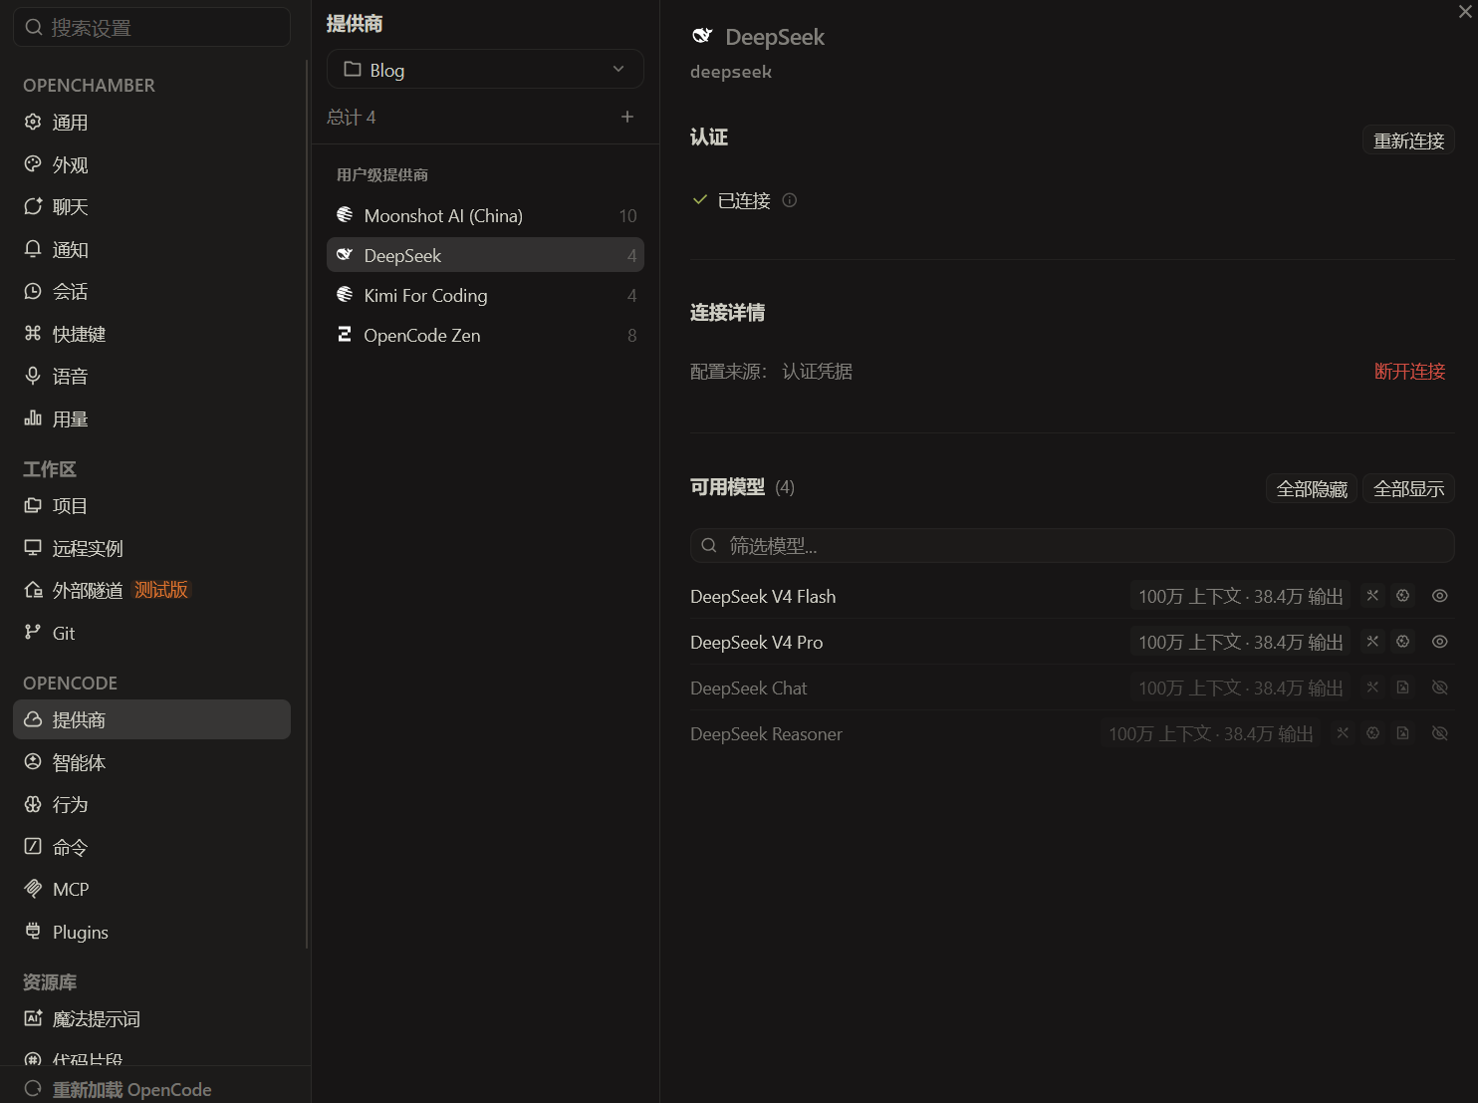The height and width of the screenshot is (1103, 1478).
Task: Click the 测试版 beta badge
Action: (x=161, y=590)
